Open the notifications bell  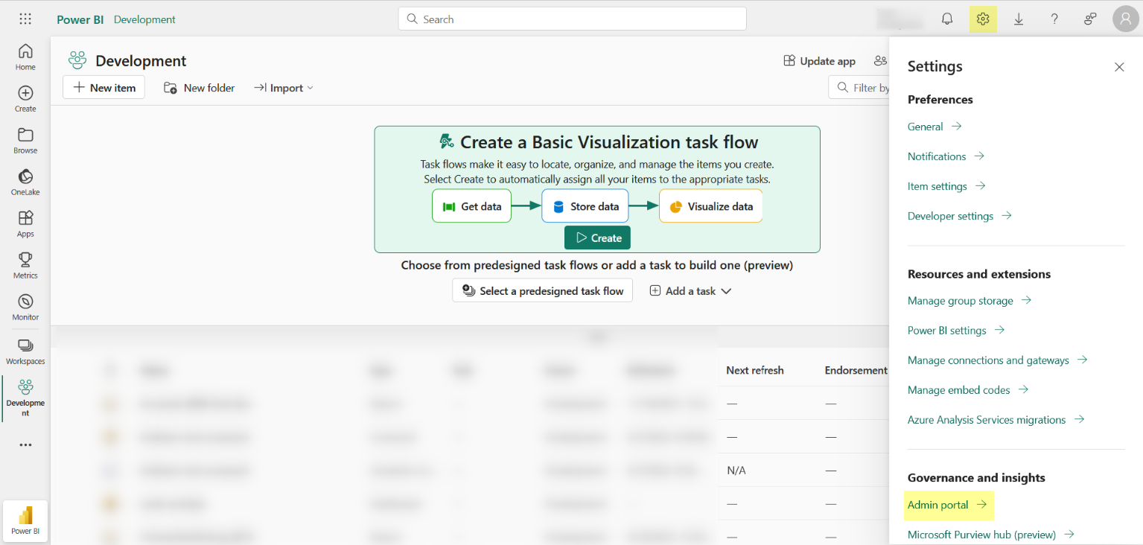[x=947, y=19]
